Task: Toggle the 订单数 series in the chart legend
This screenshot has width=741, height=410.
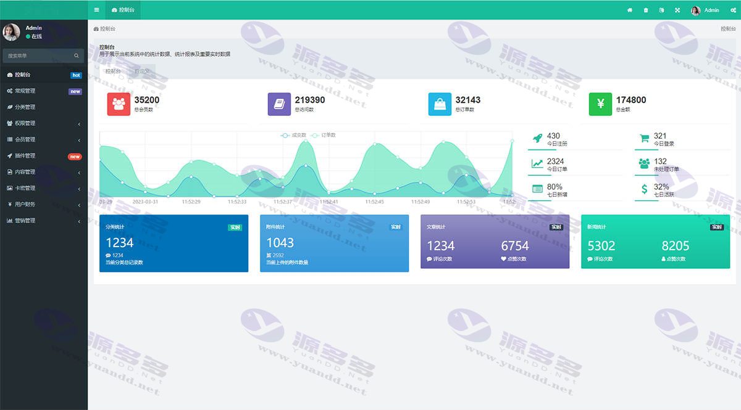Action: point(323,135)
